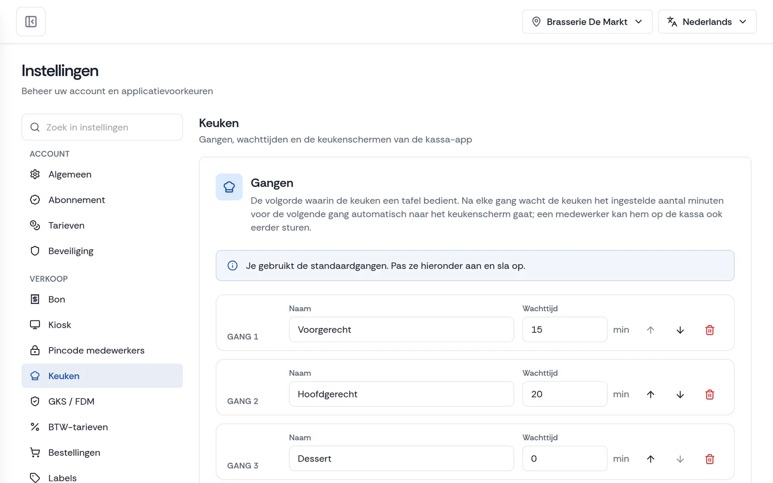Open Abonnement settings

point(102,200)
